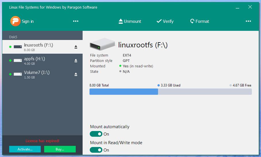
Task: Click the GPT partition style value
Action: [x=126, y=61]
